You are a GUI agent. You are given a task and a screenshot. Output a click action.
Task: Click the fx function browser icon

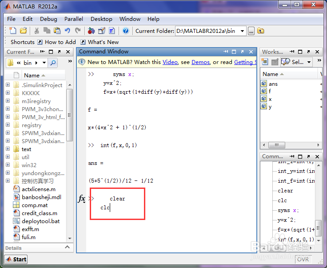pyautogui.click(x=82, y=199)
